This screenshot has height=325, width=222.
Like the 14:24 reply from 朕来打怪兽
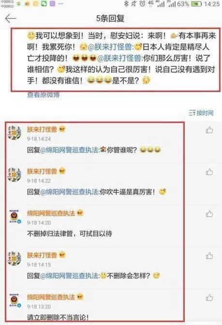209,130
